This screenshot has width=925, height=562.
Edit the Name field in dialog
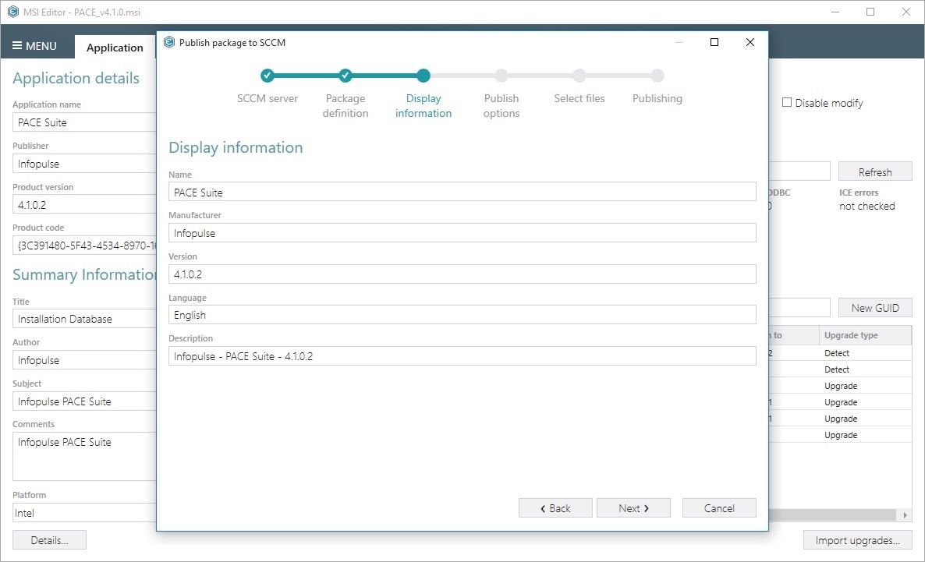[462, 192]
